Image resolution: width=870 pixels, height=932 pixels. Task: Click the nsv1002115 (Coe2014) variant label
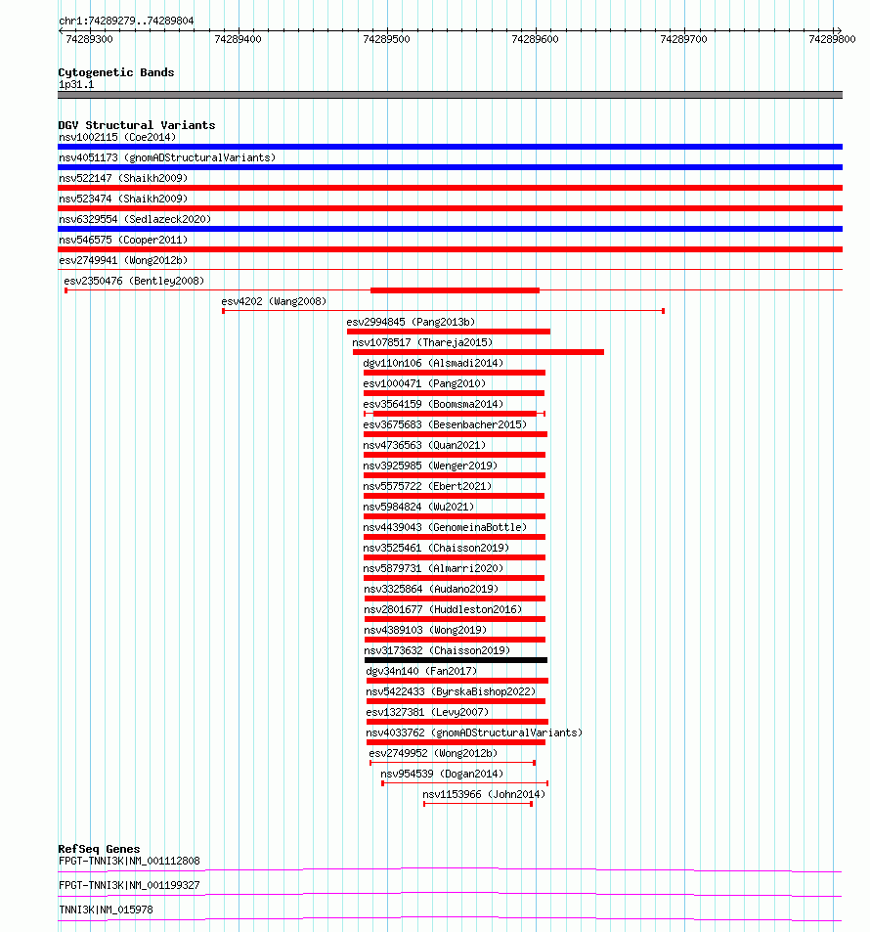117,137
